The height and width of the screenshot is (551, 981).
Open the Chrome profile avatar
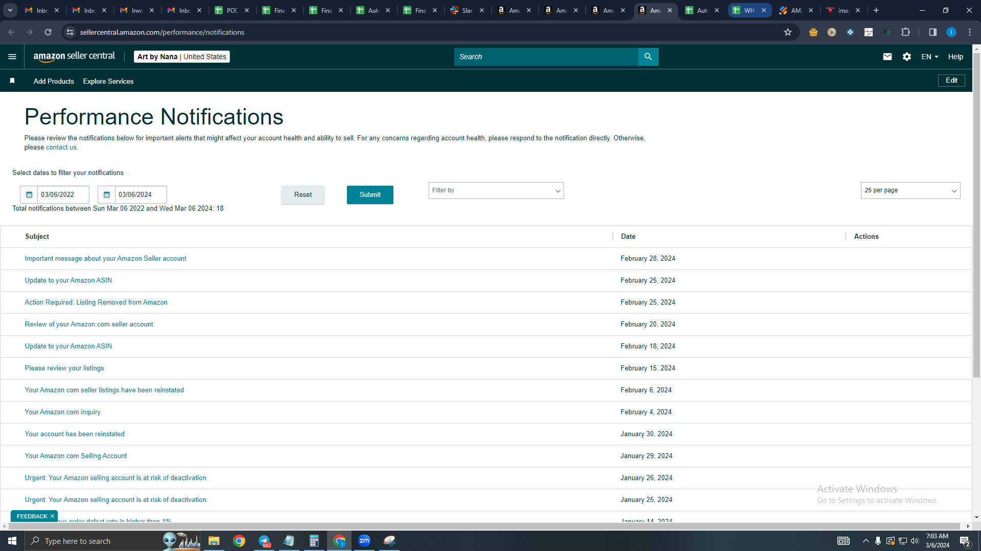(951, 32)
